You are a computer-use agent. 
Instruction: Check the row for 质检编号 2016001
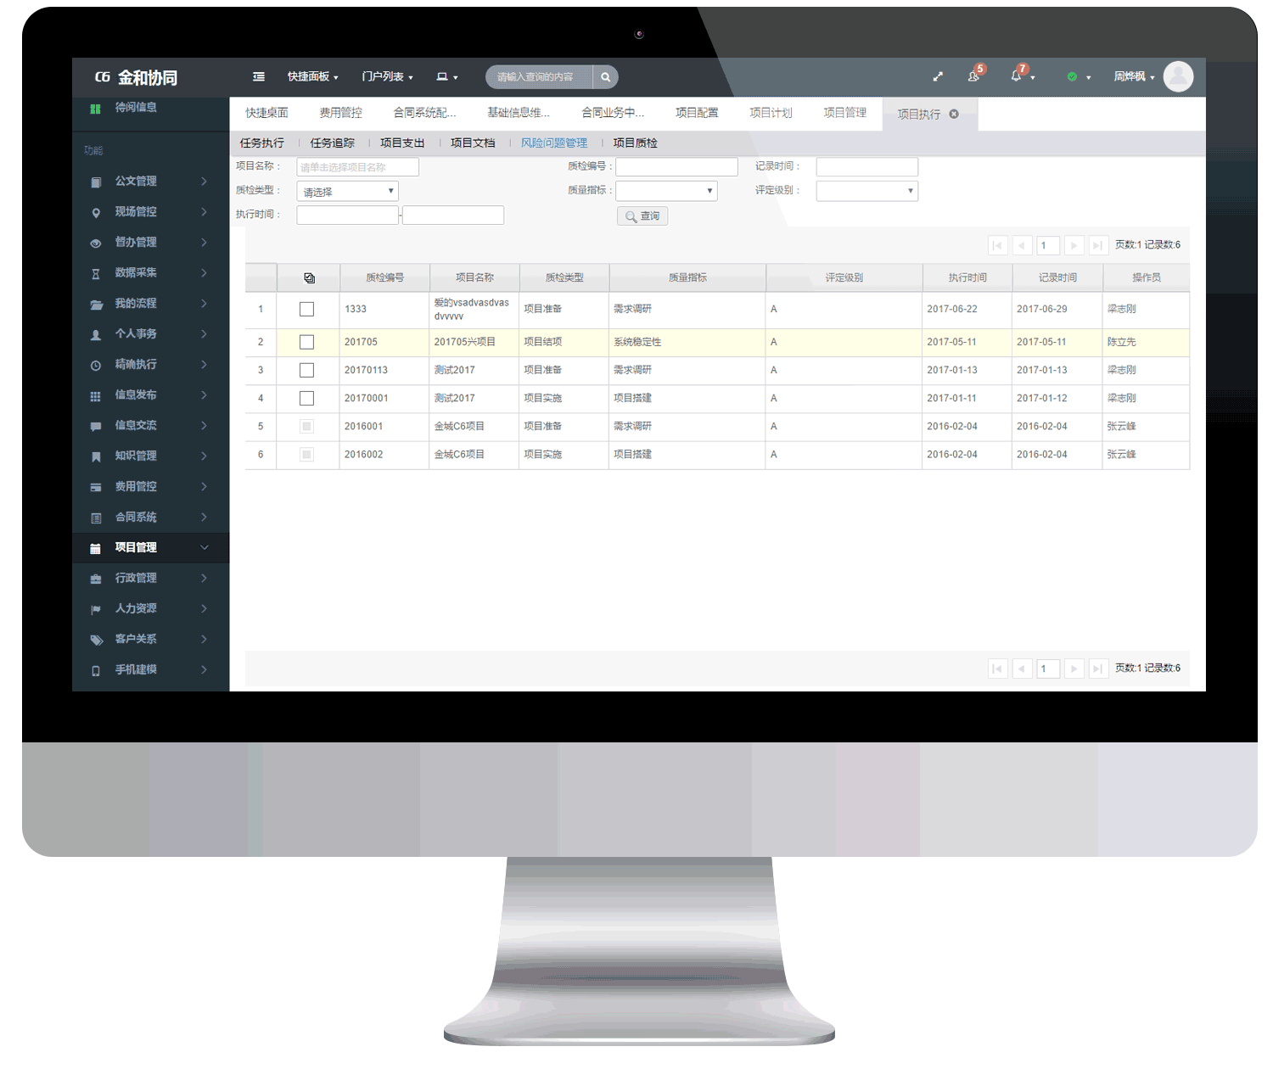306,426
